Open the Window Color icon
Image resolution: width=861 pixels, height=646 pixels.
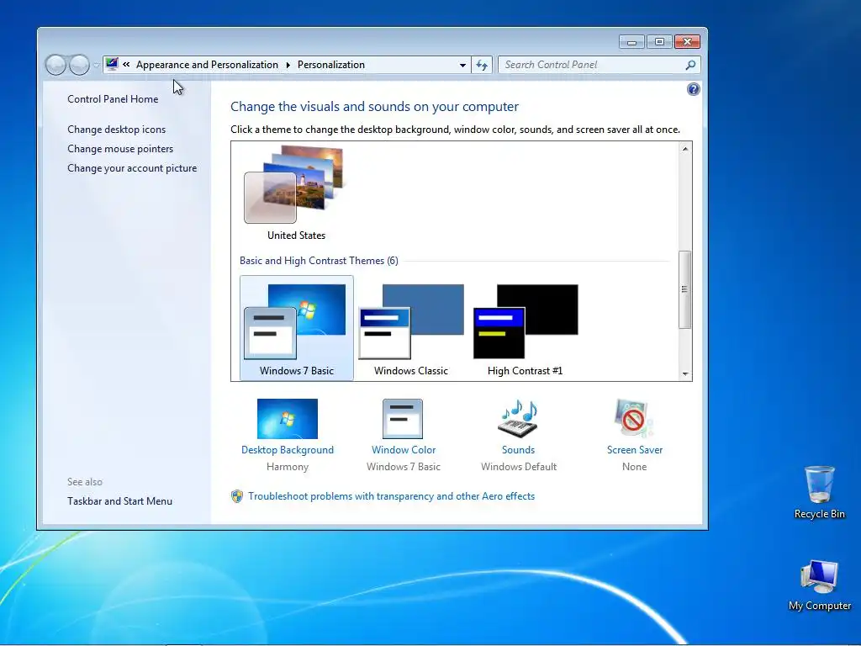coord(403,419)
